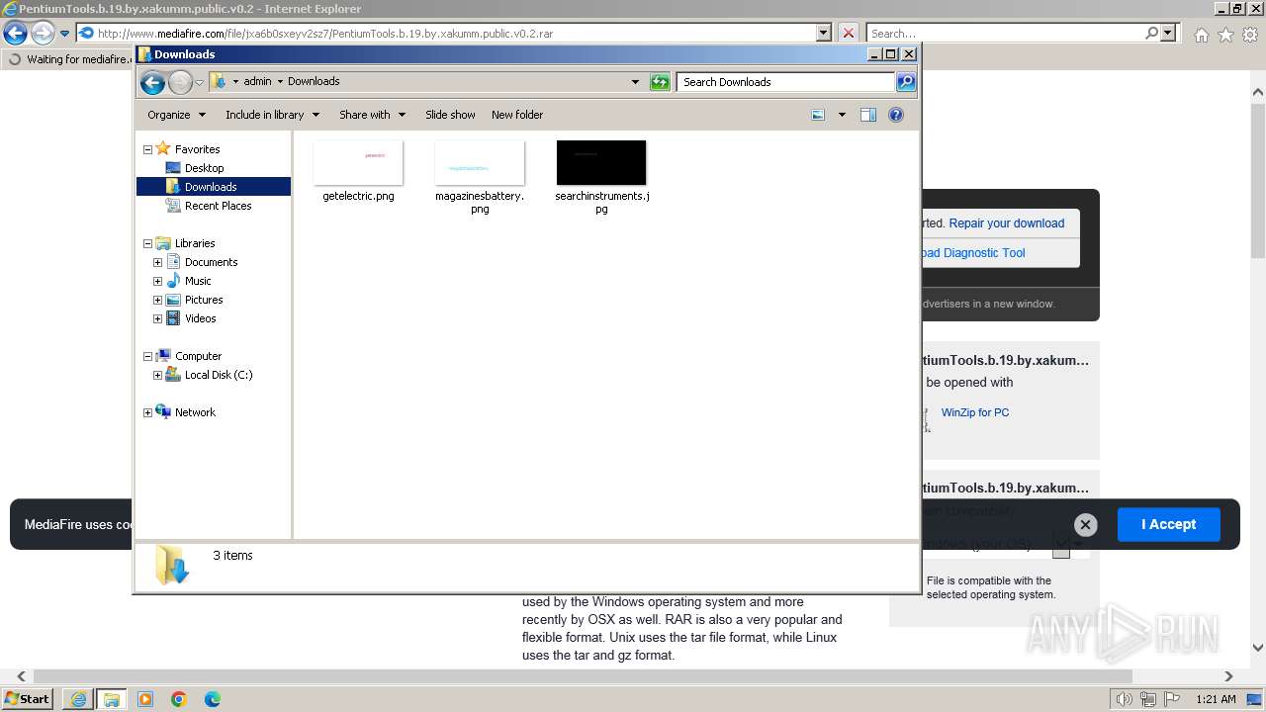1266x712 pixels.
Task: Expand the Pictures library node
Action: pos(157,300)
